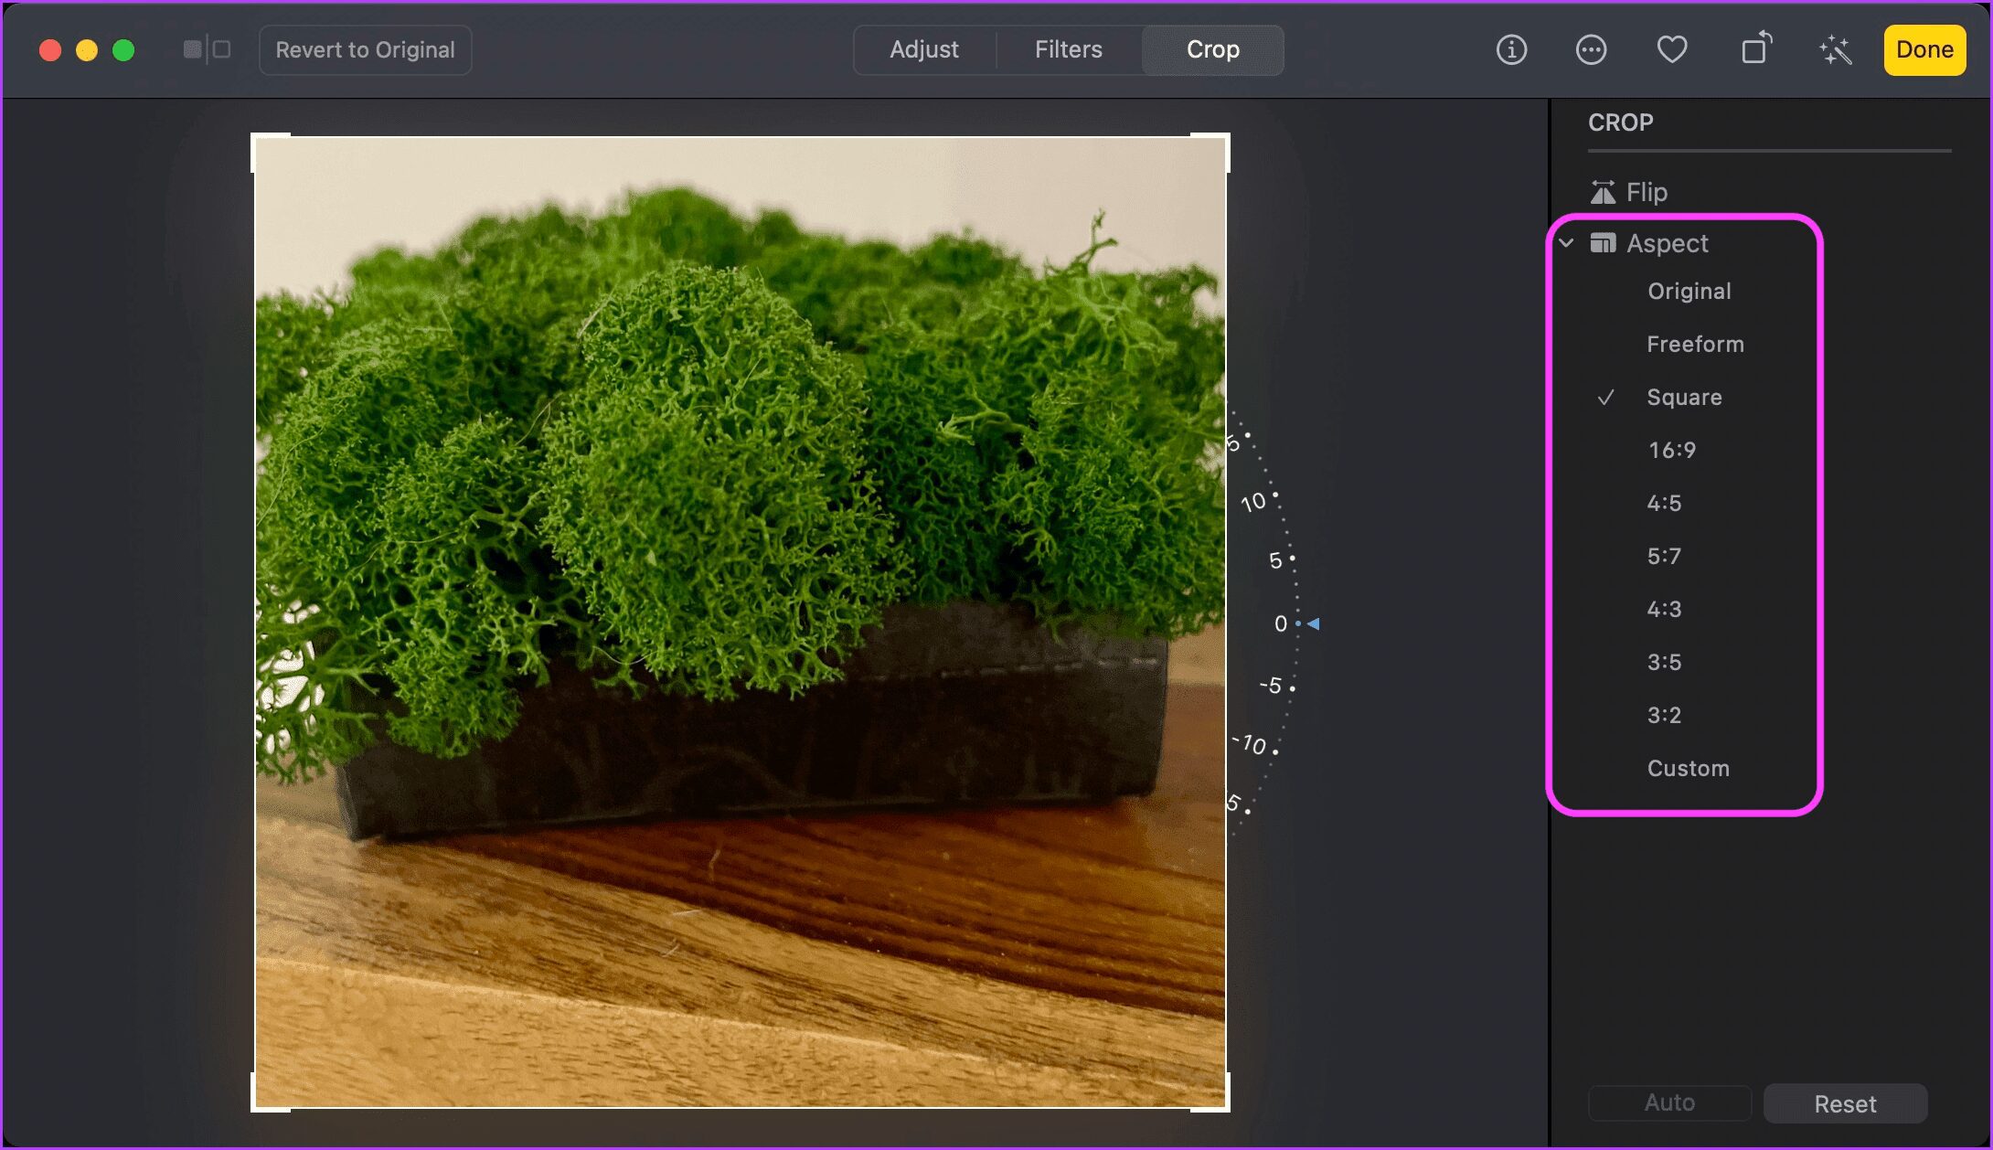Toggle Square aspect ratio selection
The width and height of the screenshot is (1993, 1150).
[1684, 396]
